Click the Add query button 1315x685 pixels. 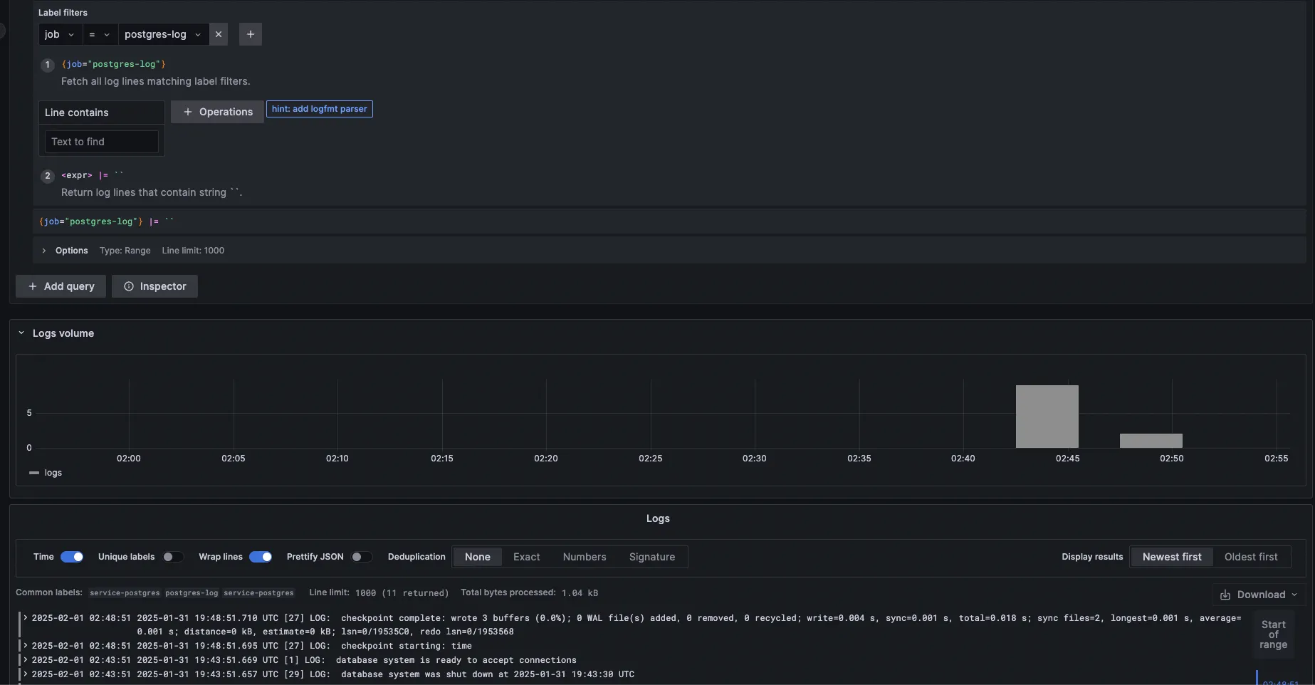(x=61, y=286)
